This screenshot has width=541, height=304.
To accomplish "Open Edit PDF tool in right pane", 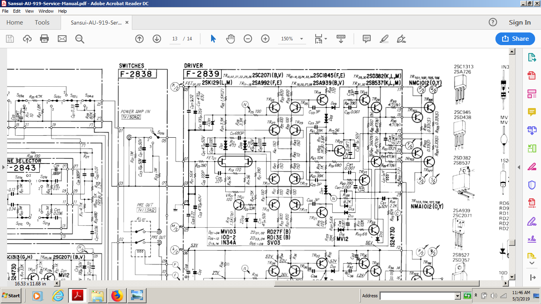I will [531, 94].
